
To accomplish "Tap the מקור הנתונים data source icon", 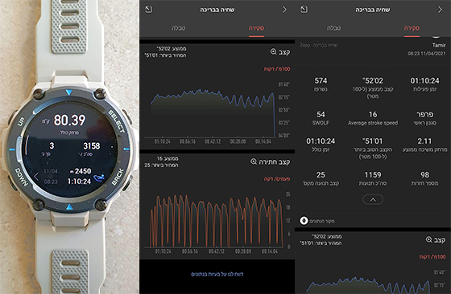I will (x=304, y=221).
